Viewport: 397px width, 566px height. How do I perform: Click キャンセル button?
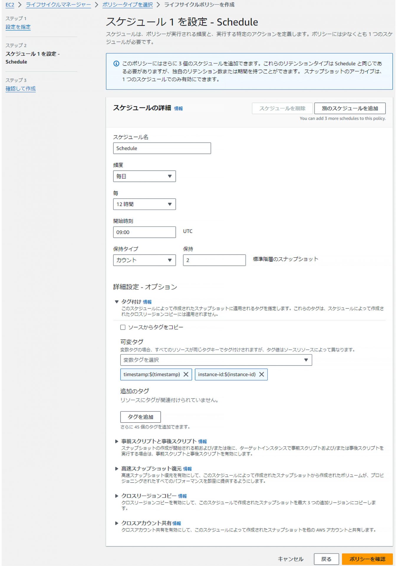pos(291,559)
